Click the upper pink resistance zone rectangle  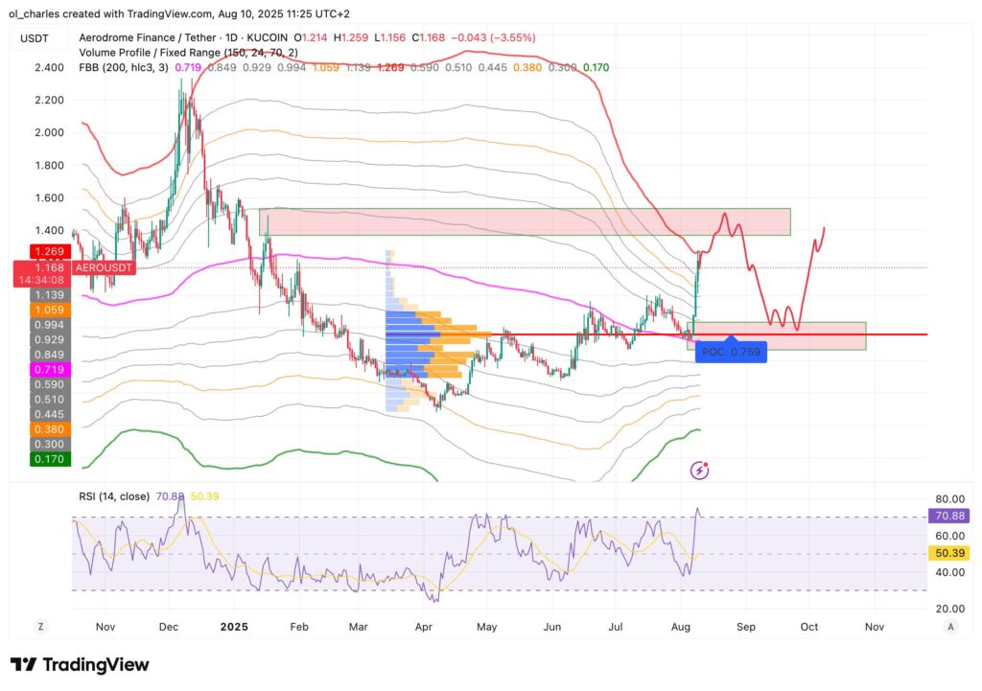click(x=524, y=221)
